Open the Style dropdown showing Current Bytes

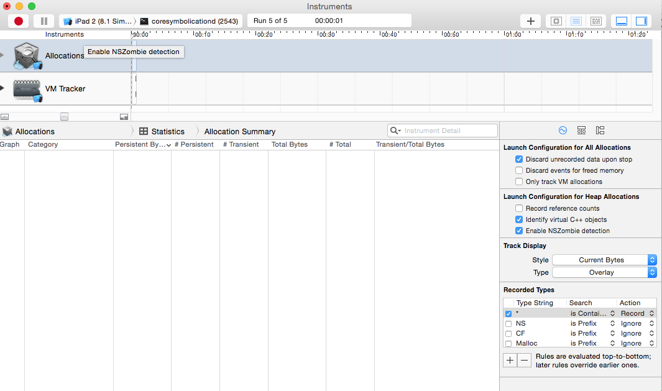click(x=604, y=260)
